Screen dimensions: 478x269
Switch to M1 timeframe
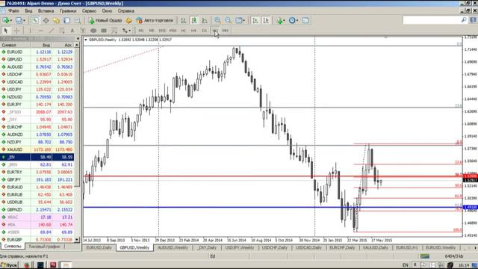(x=141, y=31)
